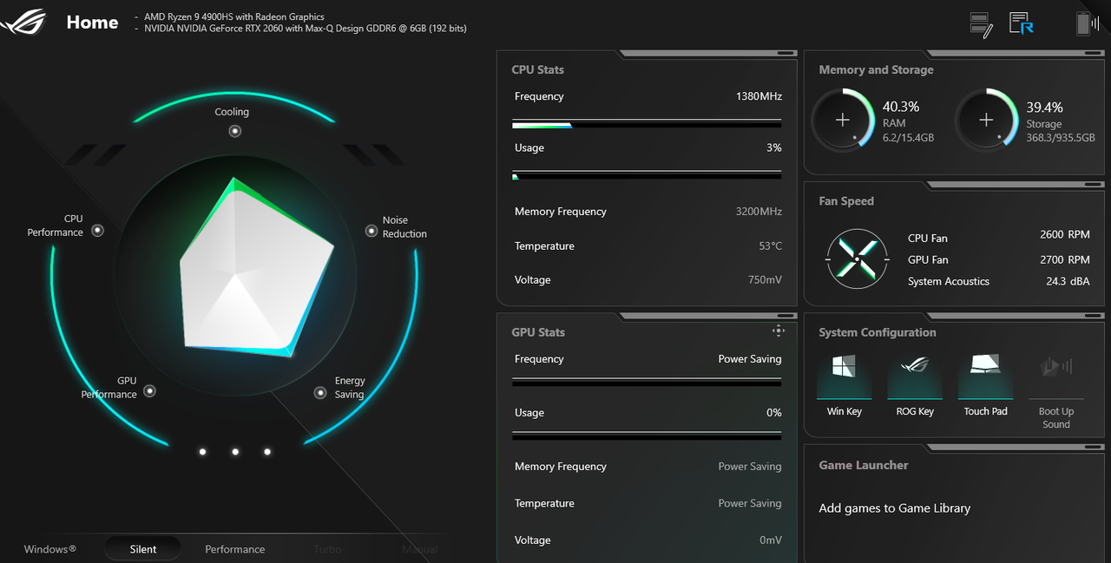
Task: Click the Fan Speed panel title
Action: (846, 201)
